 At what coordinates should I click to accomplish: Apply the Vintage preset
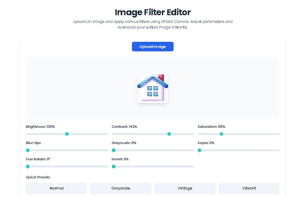click(x=185, y=188)
